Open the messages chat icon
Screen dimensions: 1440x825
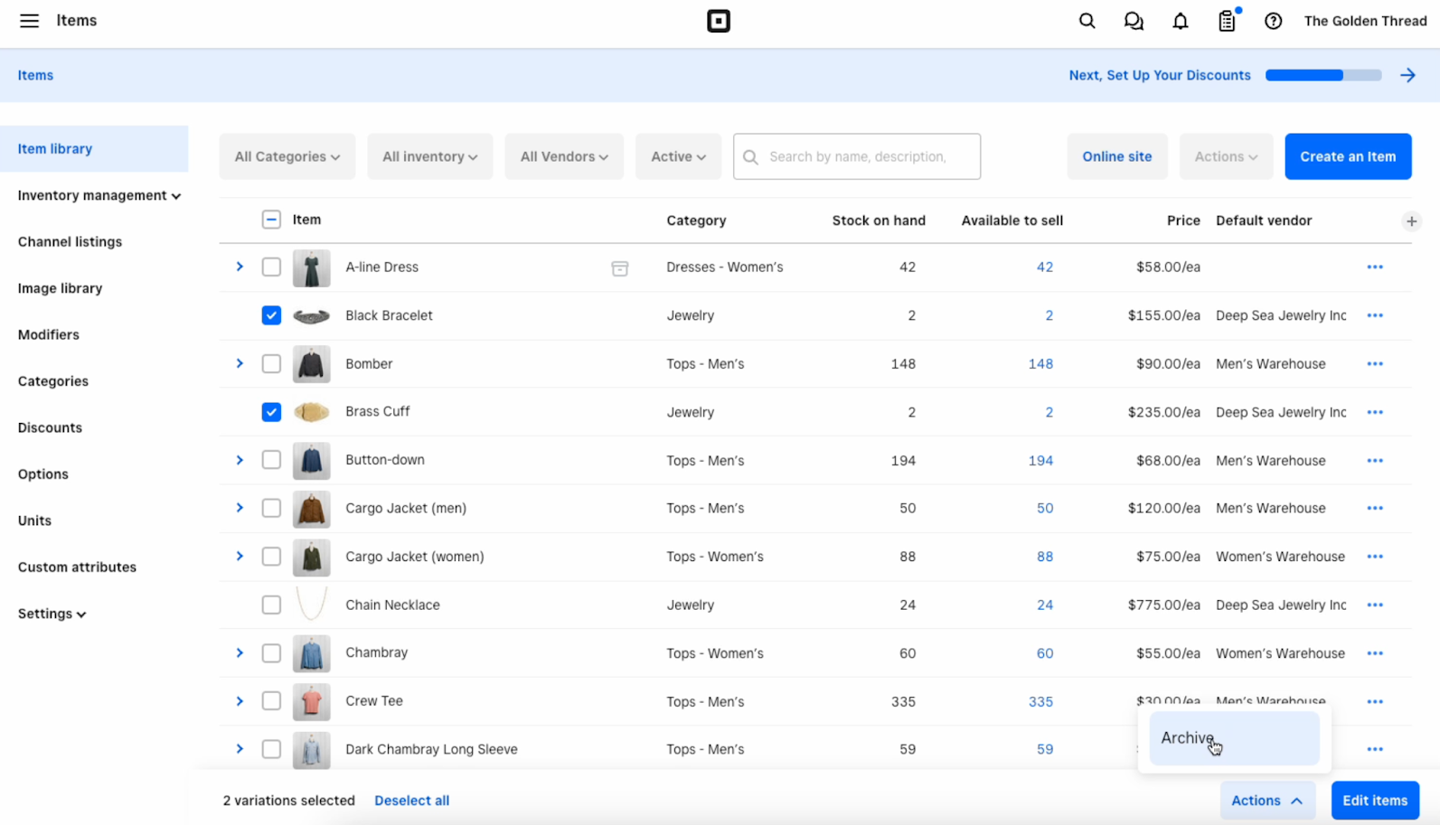tap(1134, 21)
